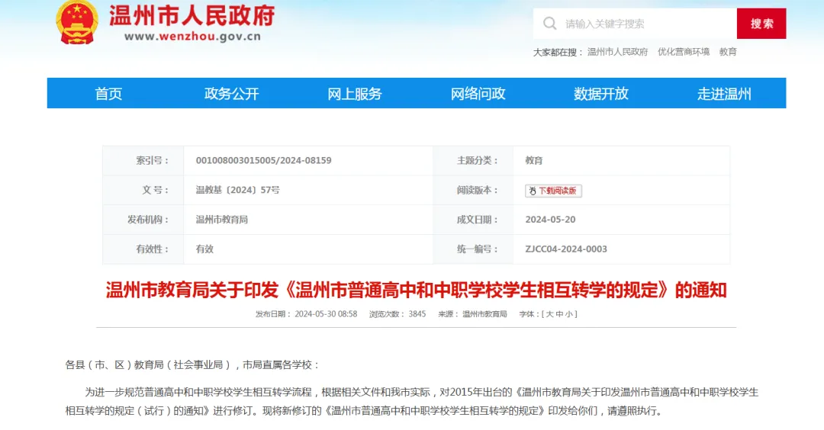
Task: Click paragraph beginning 为进一步规范普通高中
Action: pos(412,402)
